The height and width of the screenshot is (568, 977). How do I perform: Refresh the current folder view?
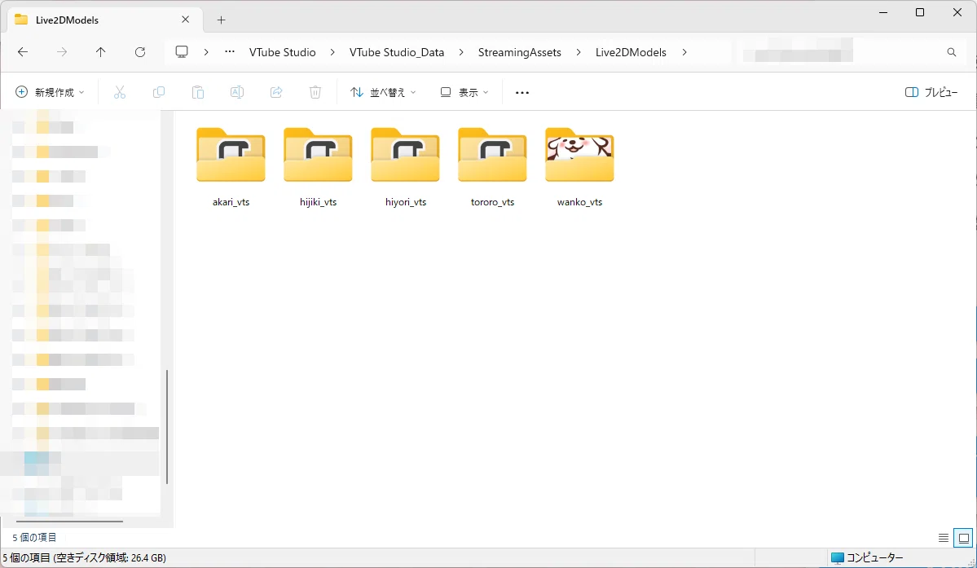tap(140, 52)
